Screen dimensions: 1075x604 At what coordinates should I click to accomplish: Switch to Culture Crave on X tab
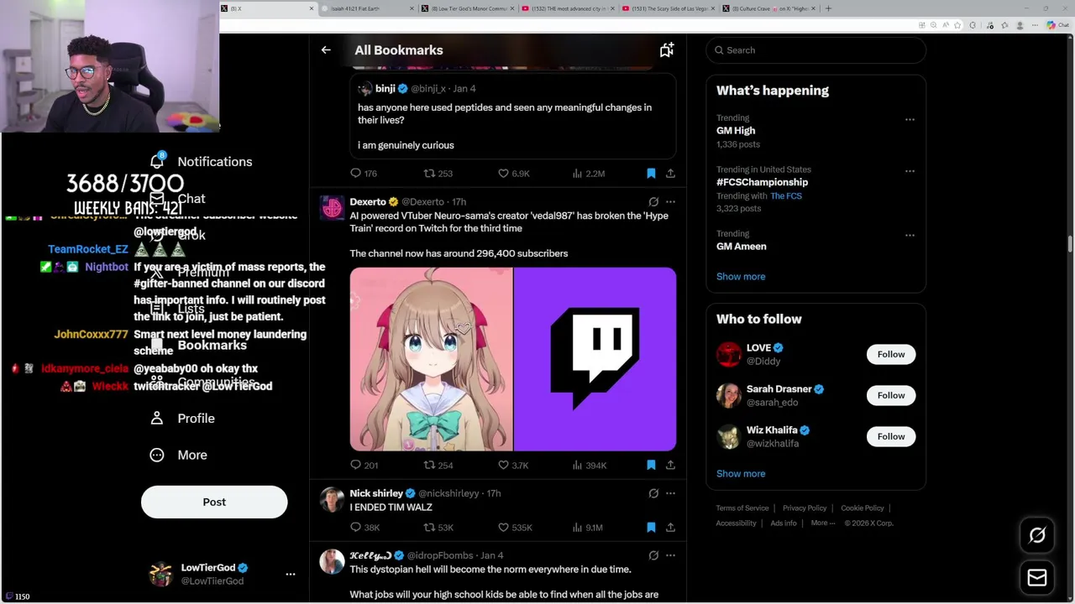coord(768,8)
